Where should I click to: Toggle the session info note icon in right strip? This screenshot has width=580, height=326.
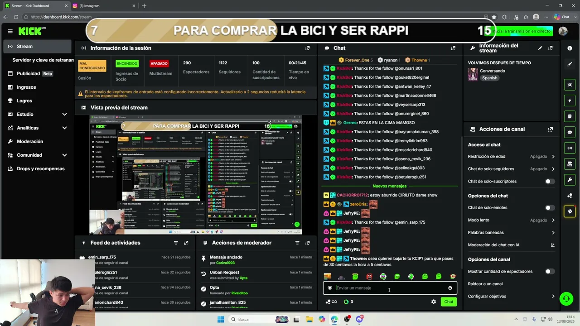click(570, 116)
